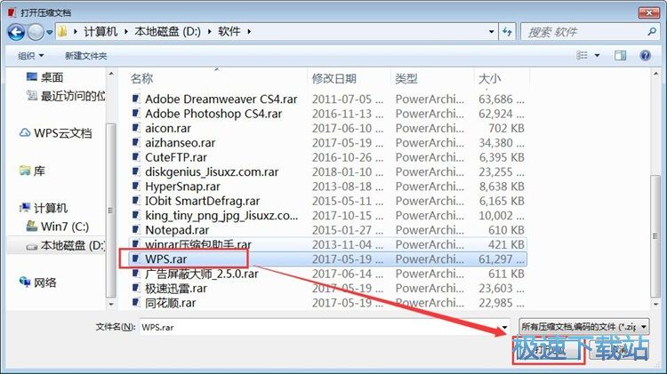Click 新建文件夹 button
The width and height of the screenshot is (667, 374).
[x=86, y=56]
